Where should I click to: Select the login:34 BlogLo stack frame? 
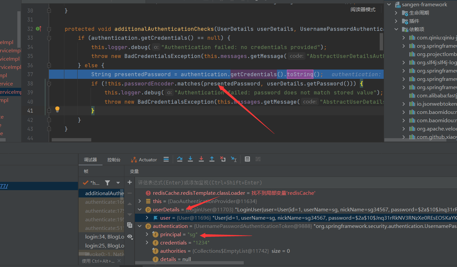(x=101, y=237)
